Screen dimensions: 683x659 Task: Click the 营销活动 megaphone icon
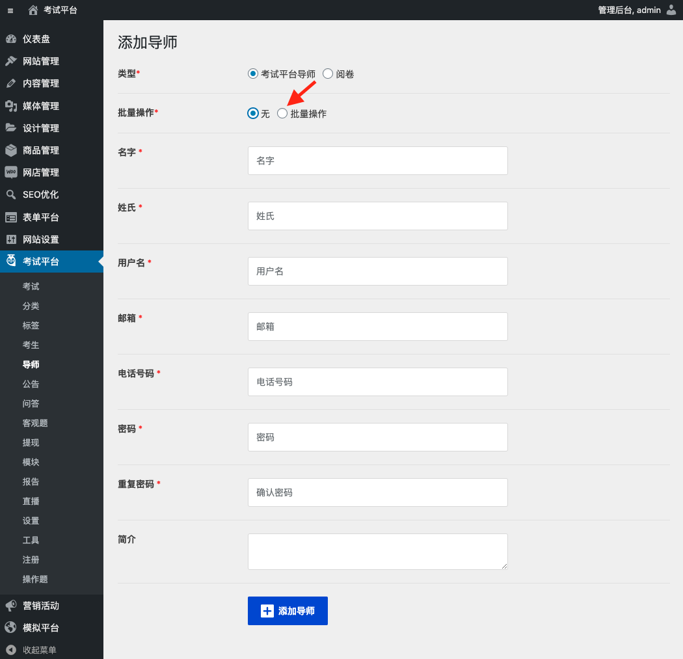pyautogui.click(x=11, y=606)
